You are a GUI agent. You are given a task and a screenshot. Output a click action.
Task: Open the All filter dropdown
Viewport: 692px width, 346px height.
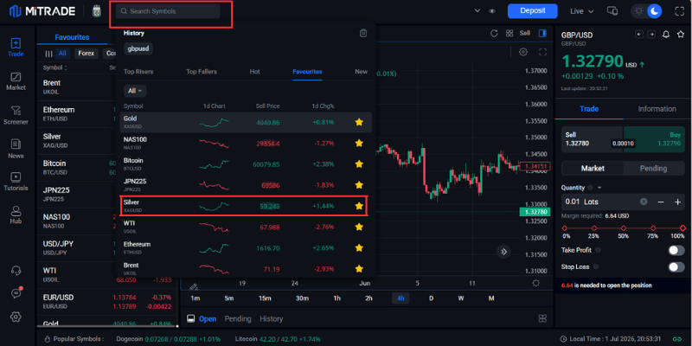(x=135, y=91)
